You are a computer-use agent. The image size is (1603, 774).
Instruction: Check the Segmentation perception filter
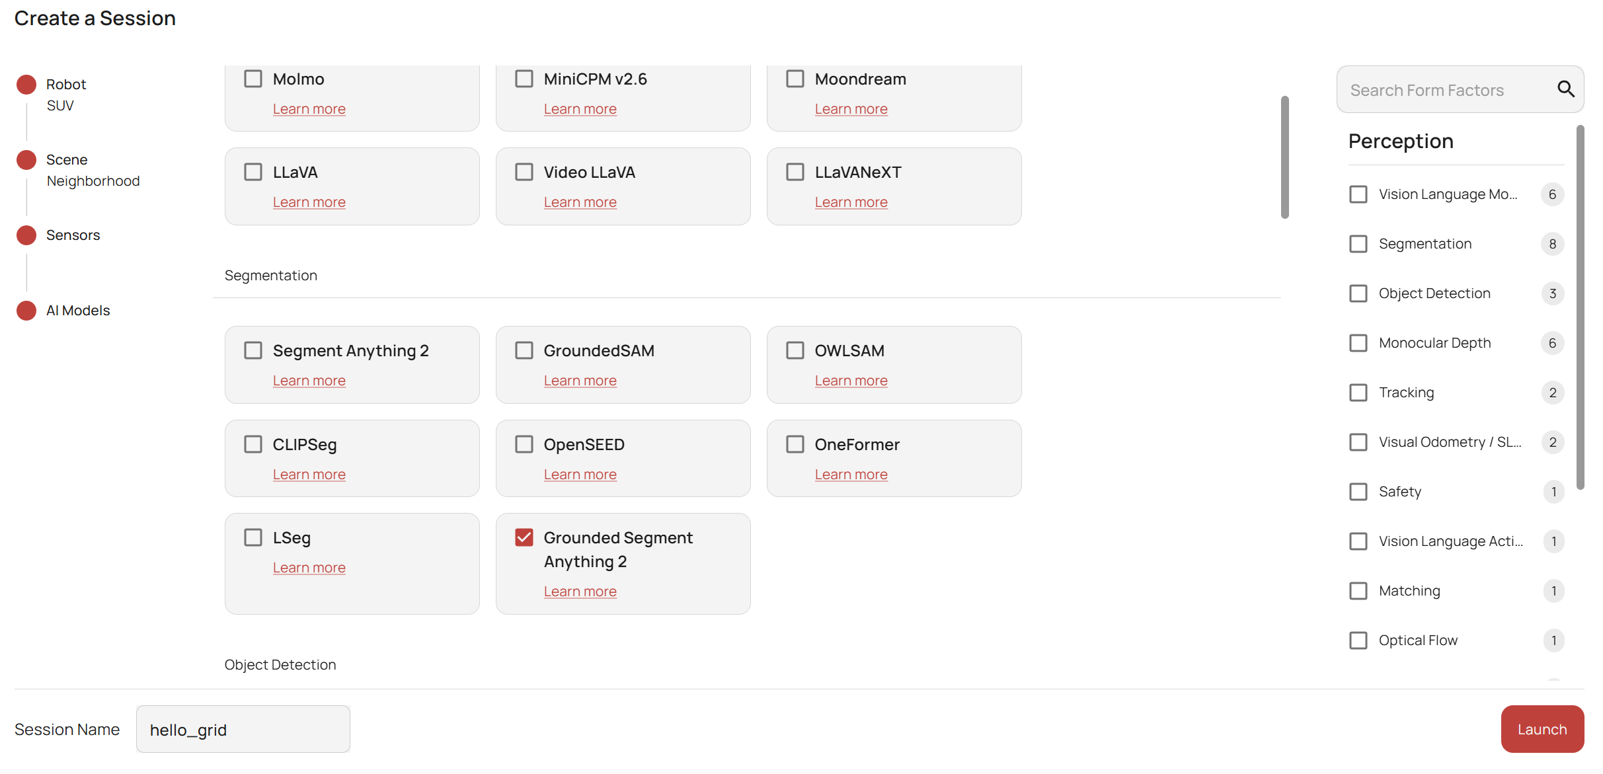pos(1359,243)
